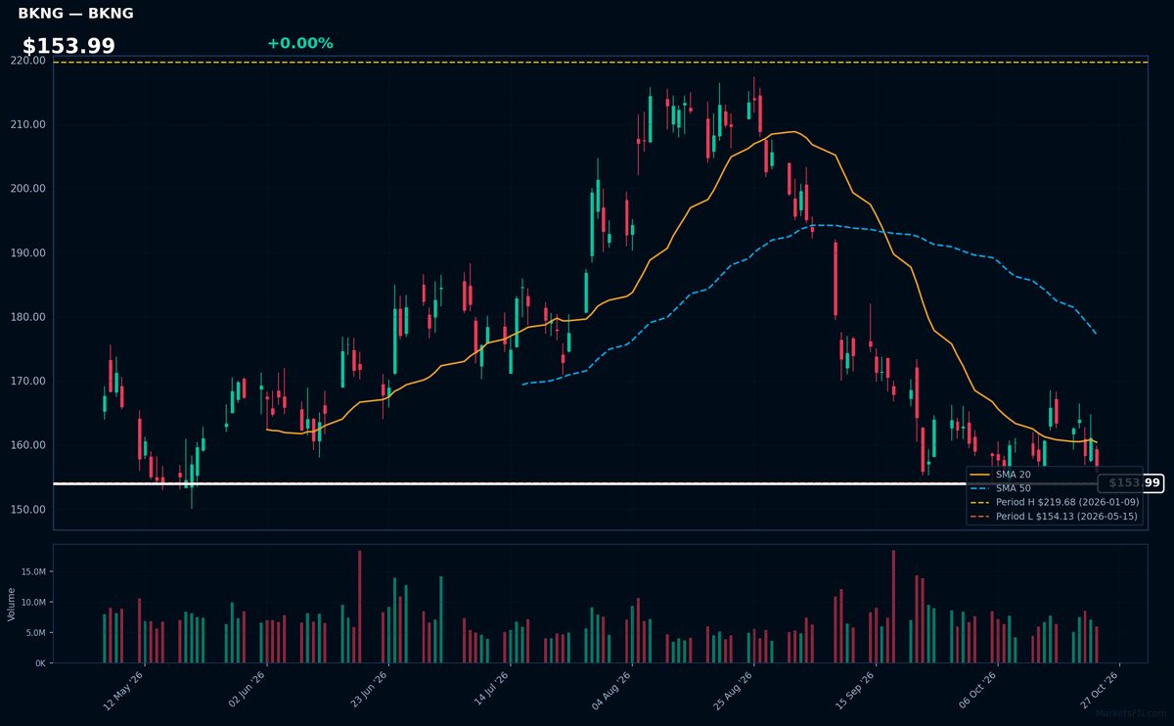The width and height of the screenshot is (1174, 726).
Task: Click the +0.00% change value
Action: pos(299,43)
